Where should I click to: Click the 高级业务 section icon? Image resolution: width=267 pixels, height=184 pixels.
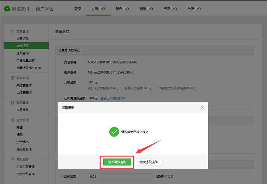coord(12,159)
